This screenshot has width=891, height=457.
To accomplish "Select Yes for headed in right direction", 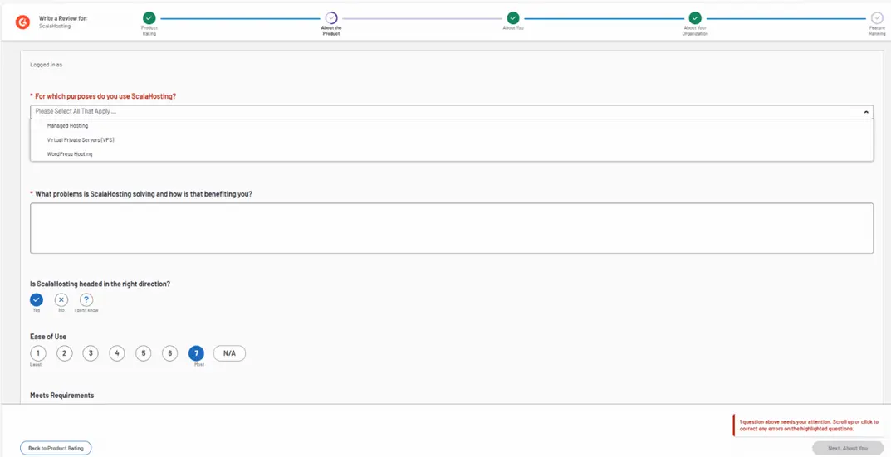I will point(37,300).
